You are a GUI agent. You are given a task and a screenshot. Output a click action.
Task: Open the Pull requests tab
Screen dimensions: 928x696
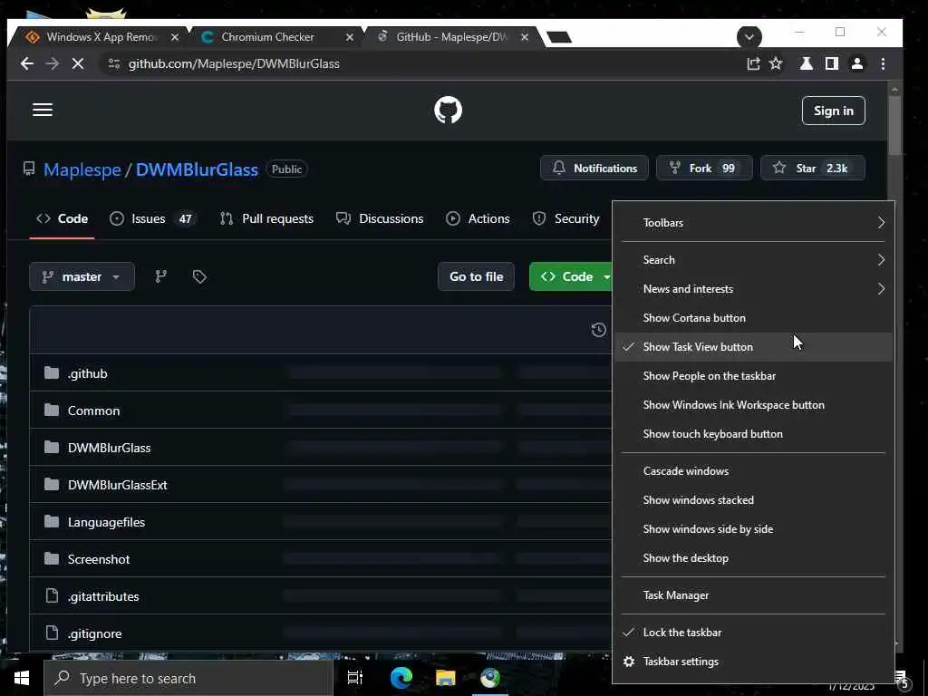(266, 218)
